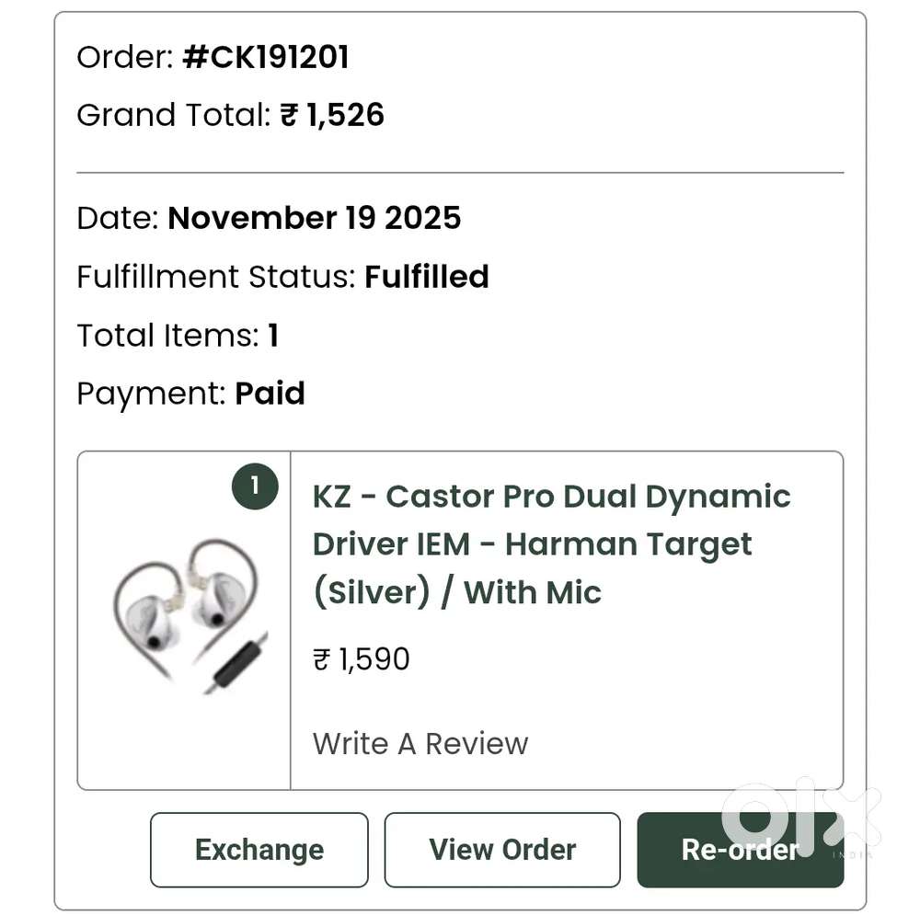Click the Exchange button
The height and width of the screenshot is (915, 920).
259,850
